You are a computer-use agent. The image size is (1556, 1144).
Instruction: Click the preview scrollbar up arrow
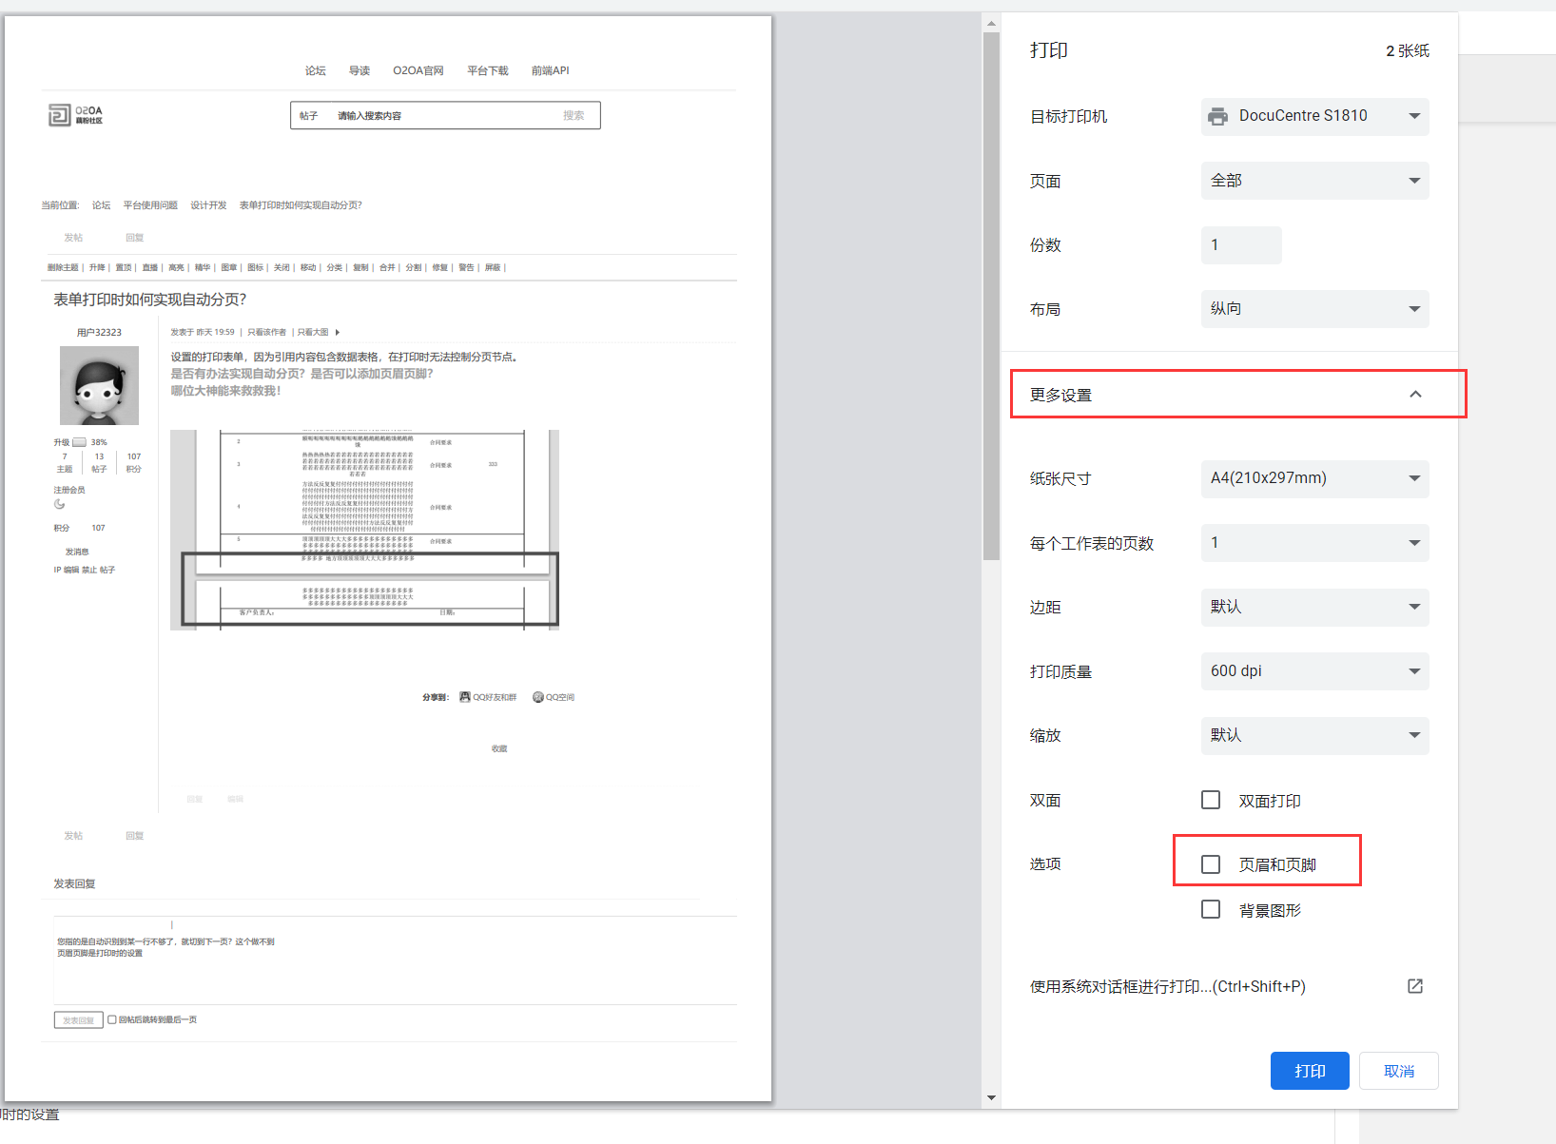click(991, 23)
